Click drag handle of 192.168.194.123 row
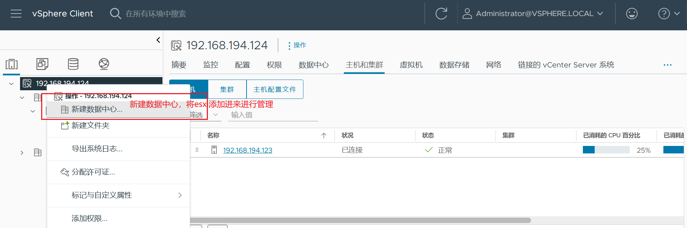The image size is (687, 228). point(197,150)
